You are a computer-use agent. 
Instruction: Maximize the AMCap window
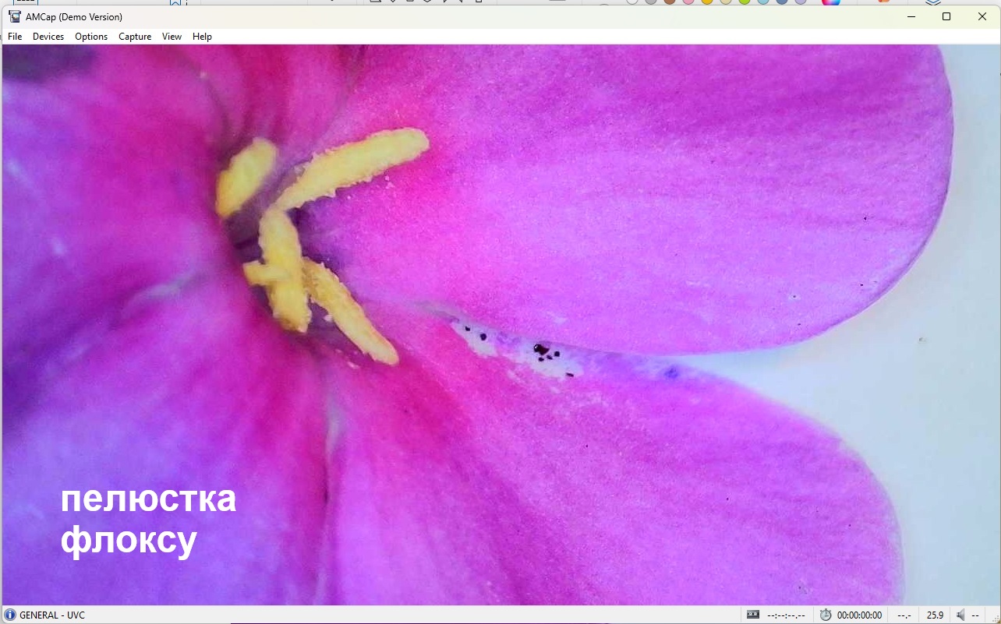[x=946, y=16]
